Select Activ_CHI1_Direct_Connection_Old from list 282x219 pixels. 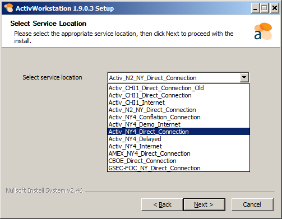[178, 88]
